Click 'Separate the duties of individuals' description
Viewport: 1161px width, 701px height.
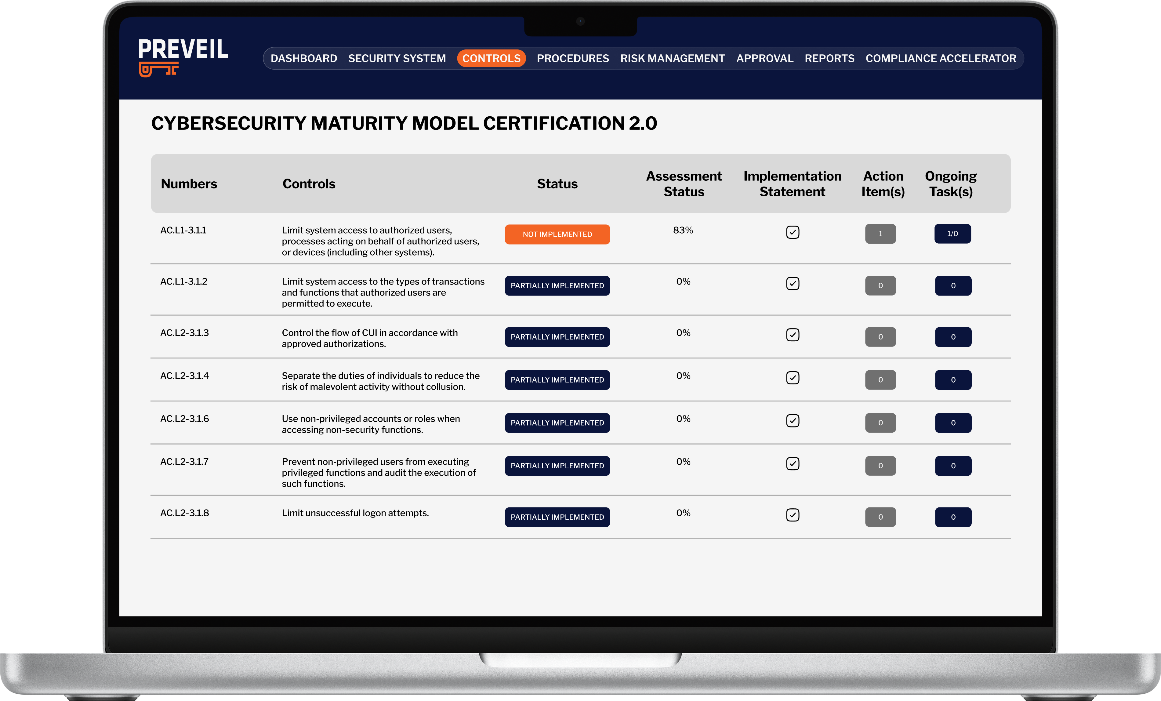click(381, 381)
